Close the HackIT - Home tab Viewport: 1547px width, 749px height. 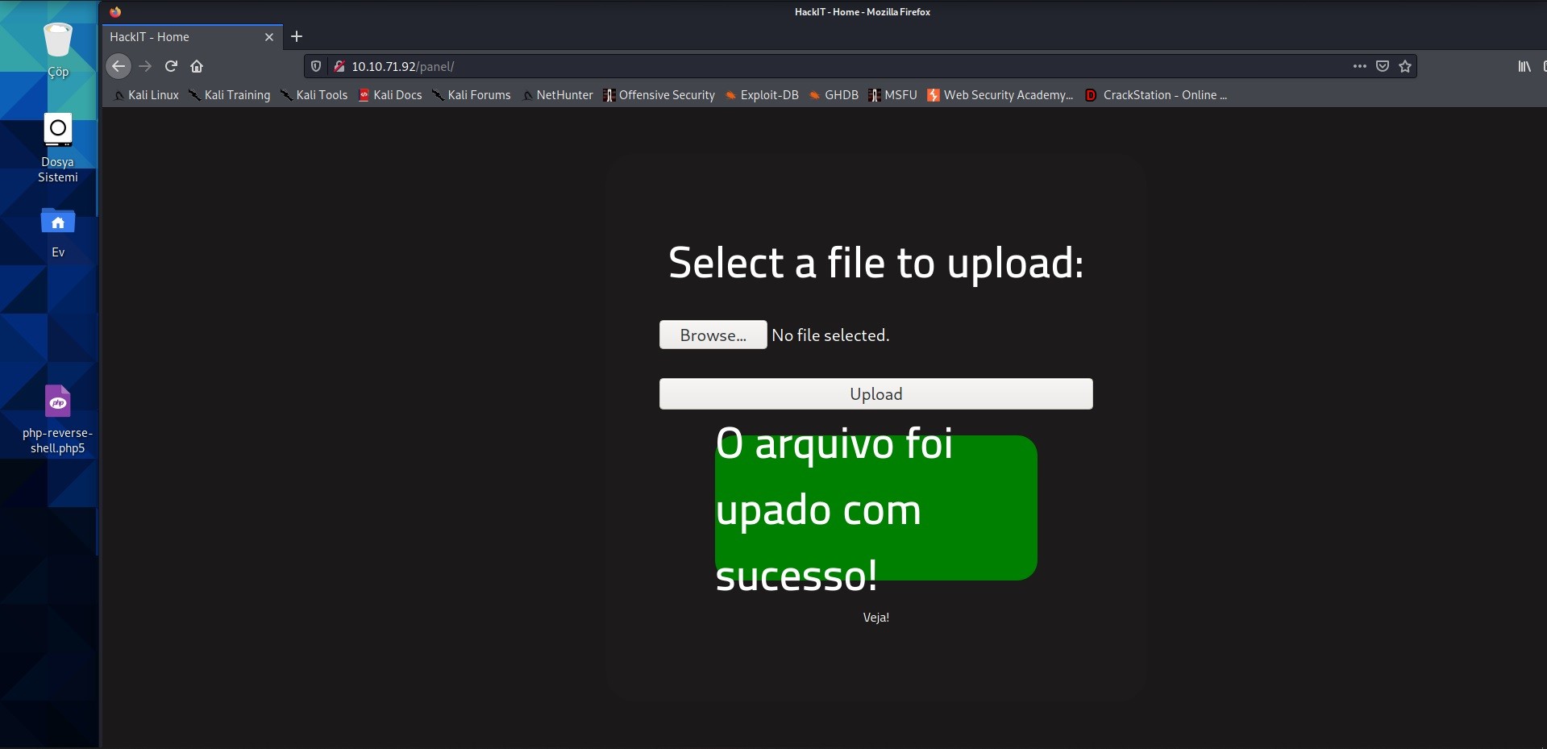[x=269, y=37]
